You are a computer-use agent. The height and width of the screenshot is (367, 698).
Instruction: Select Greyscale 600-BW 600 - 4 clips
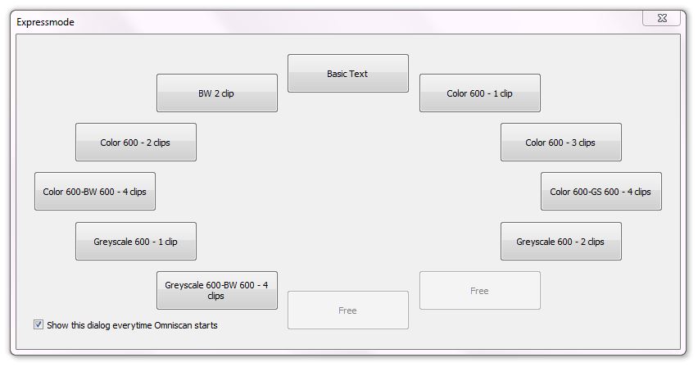click(x=216, y=290)
